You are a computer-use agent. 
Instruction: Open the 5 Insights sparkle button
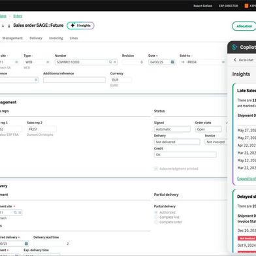click(80, 25)
